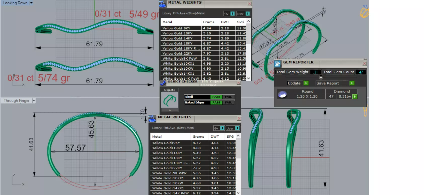Click the Grams column header above 4.94
The image size is (424, 195).
(x=210, y=22)
